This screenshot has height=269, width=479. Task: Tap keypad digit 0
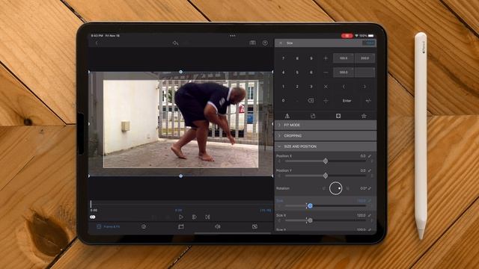283,100
